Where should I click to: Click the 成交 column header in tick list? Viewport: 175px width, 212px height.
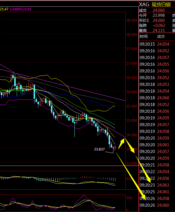(161, 36)
